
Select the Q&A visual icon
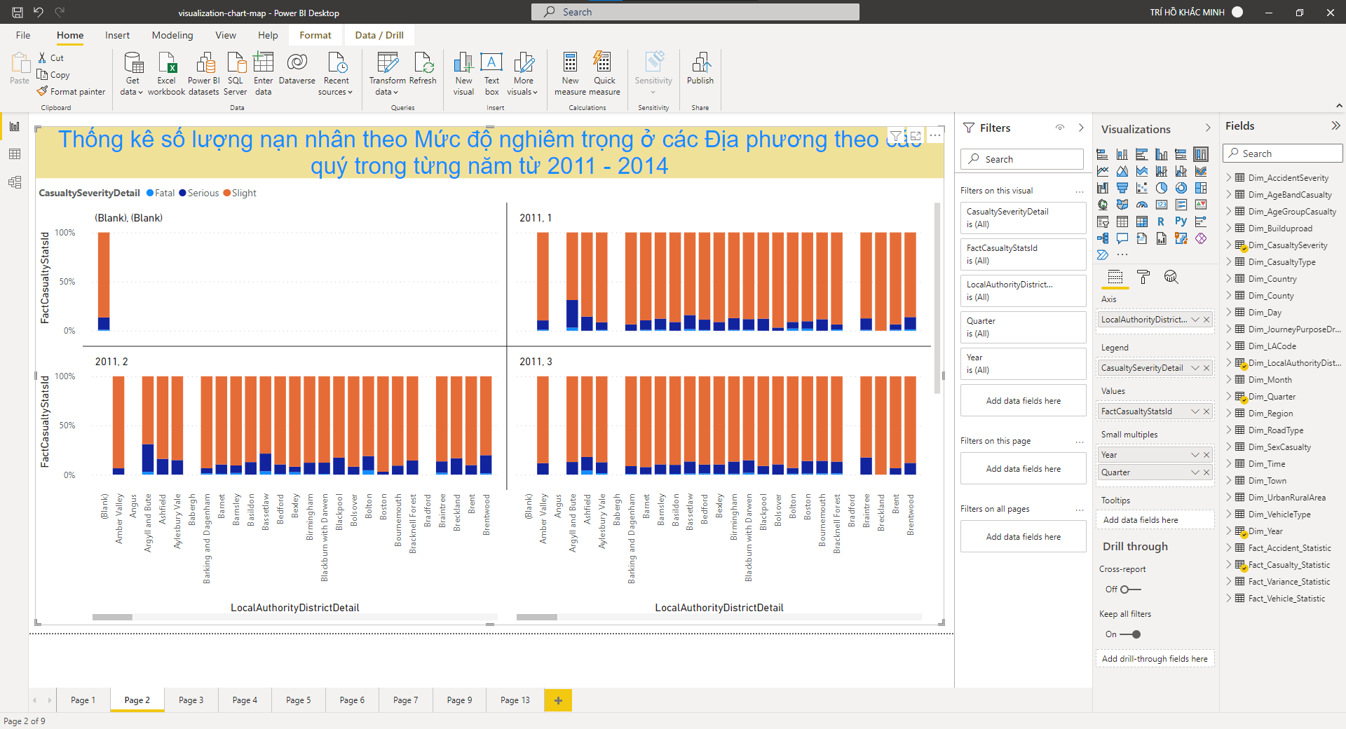1122,238
